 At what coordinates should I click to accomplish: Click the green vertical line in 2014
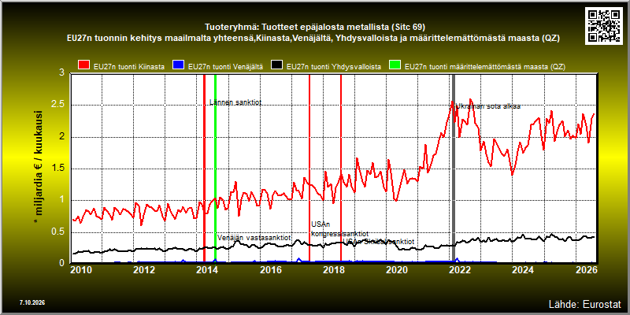(x=215, y=169)
